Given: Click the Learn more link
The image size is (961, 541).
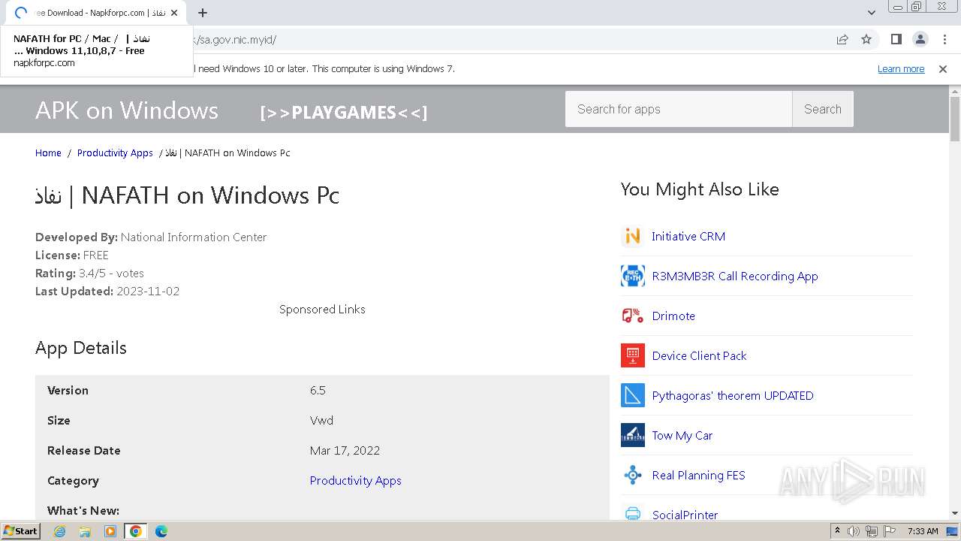Looking at the screenshot, I should (901, 69).
